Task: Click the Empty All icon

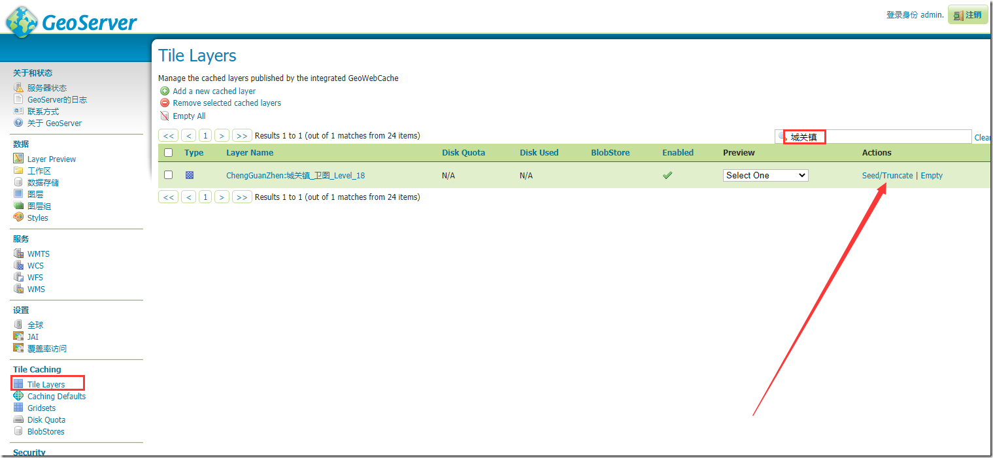Action: [165, 116]
